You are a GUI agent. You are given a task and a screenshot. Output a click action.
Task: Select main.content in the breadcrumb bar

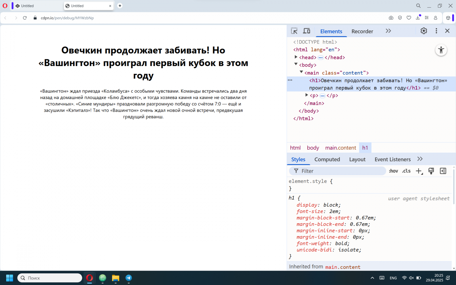[340, 148]
